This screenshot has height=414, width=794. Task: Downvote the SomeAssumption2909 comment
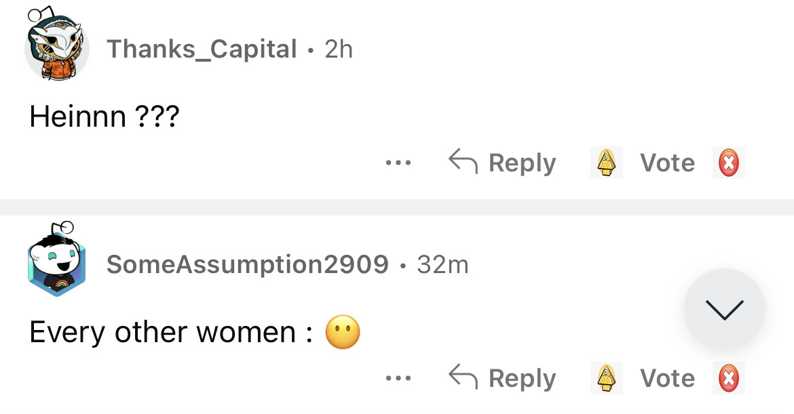728,379
